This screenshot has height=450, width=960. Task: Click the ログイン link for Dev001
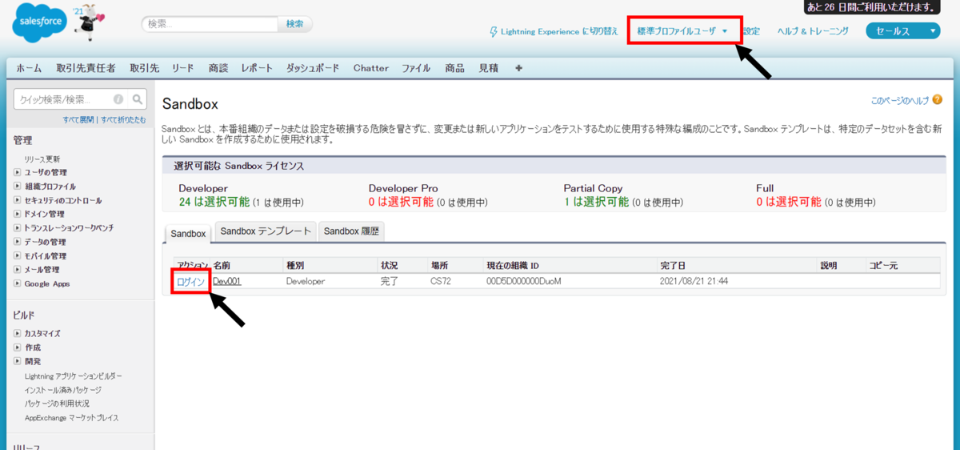click(191, 282)
